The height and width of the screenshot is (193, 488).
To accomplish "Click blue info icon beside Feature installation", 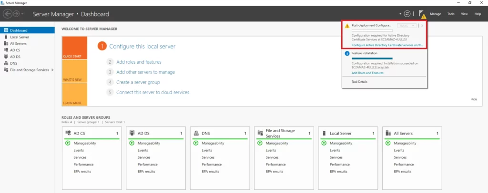I will tap(347, 53).
